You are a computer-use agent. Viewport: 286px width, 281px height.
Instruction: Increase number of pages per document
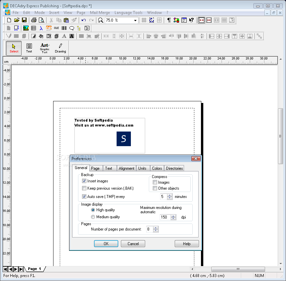point(155,228)
